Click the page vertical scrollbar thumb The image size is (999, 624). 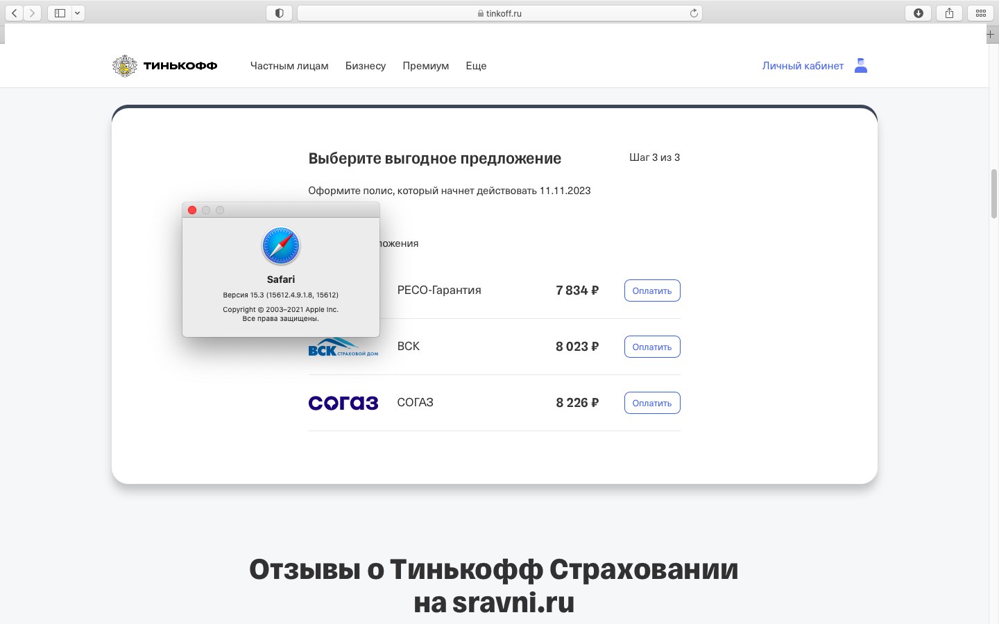tap(993, 193)
